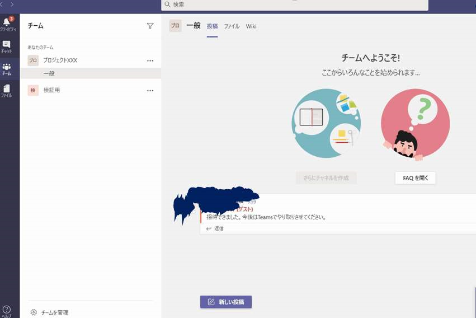
Task: Click the チーム panel heading
Action: pyautogui.click(x=35, y=26)
